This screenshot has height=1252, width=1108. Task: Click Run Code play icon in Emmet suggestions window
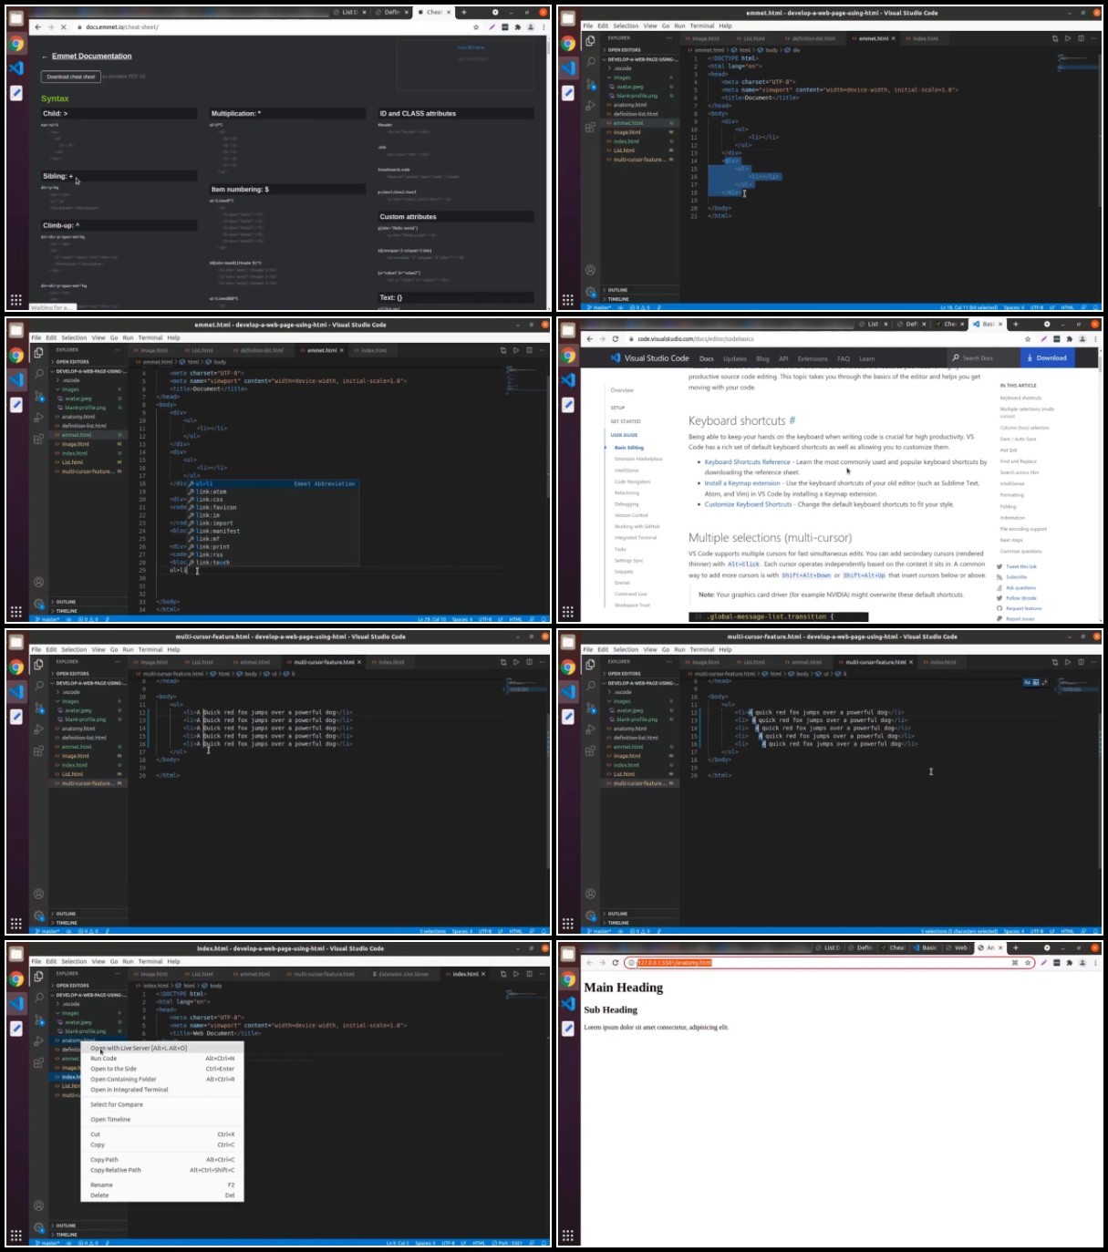coord(516,350)
